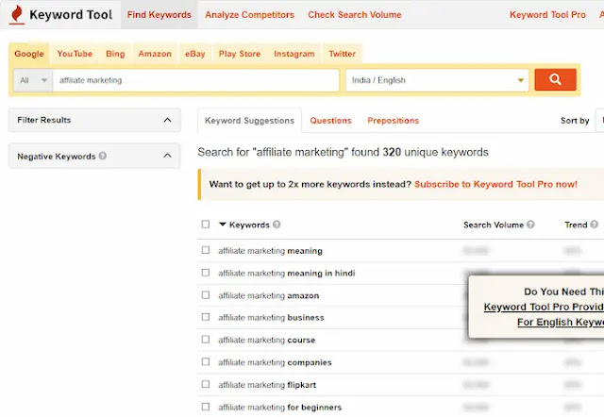
Task: Open Find Keywords in top navigation
Action: [159, 15]
